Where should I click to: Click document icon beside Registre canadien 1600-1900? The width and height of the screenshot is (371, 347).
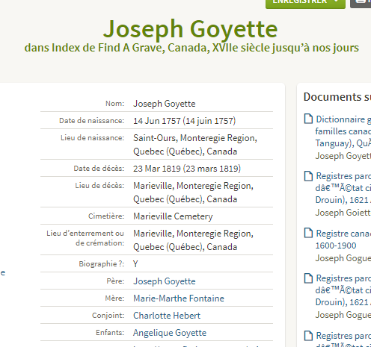(308, 233)
